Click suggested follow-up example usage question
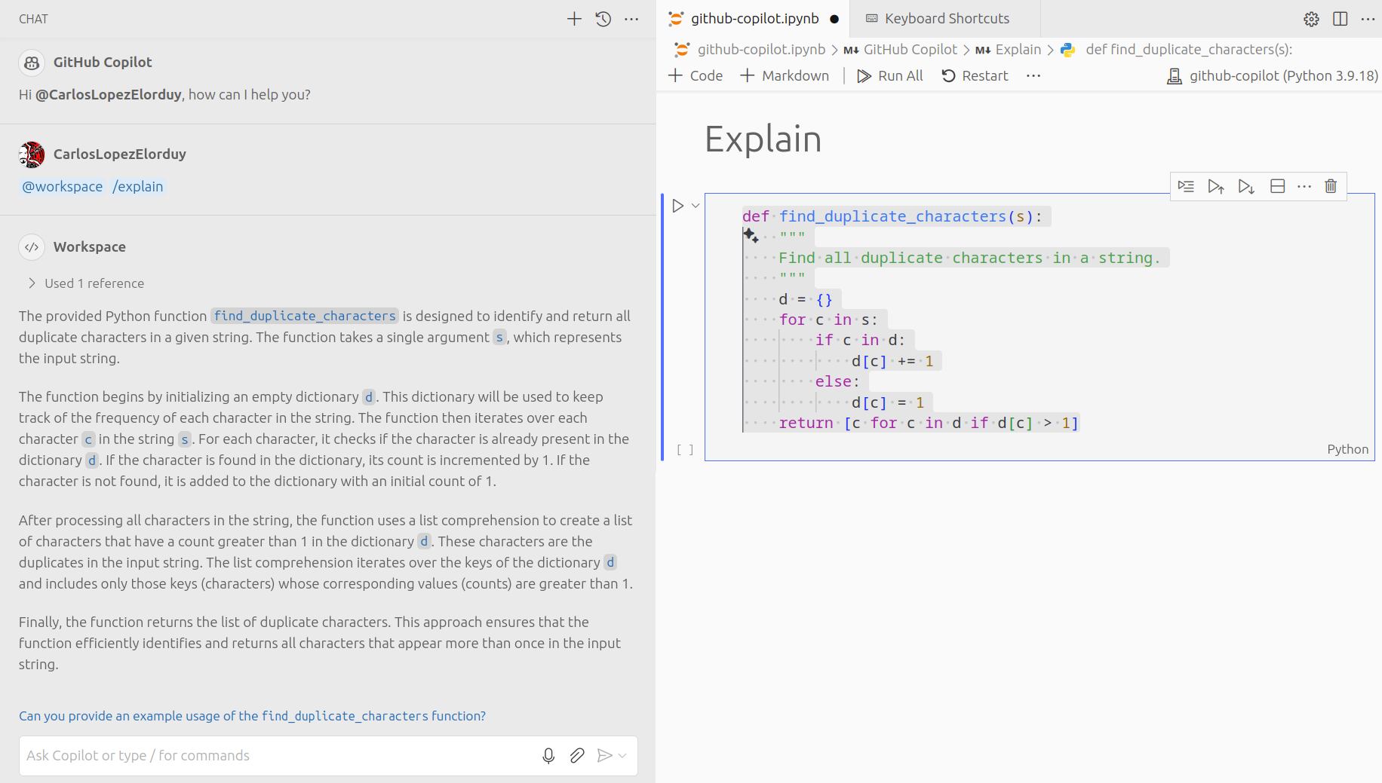Viewport: 1382px width, 783px height. [252, 716]
